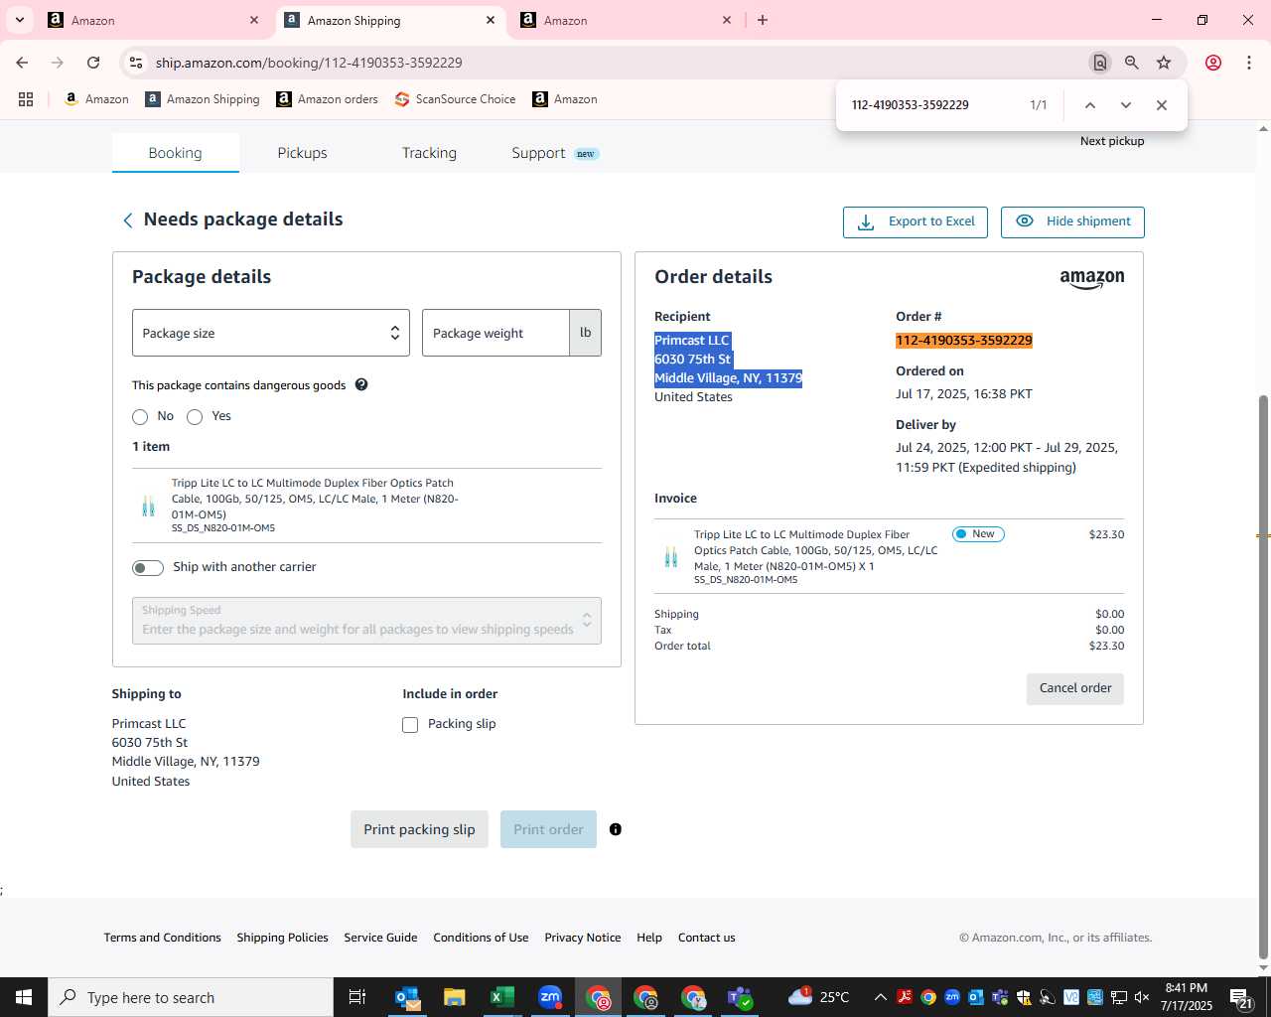The image size is (1271, 1017).
Task: Select Yes for dangerous goods
Action: [x=195, y=417]
